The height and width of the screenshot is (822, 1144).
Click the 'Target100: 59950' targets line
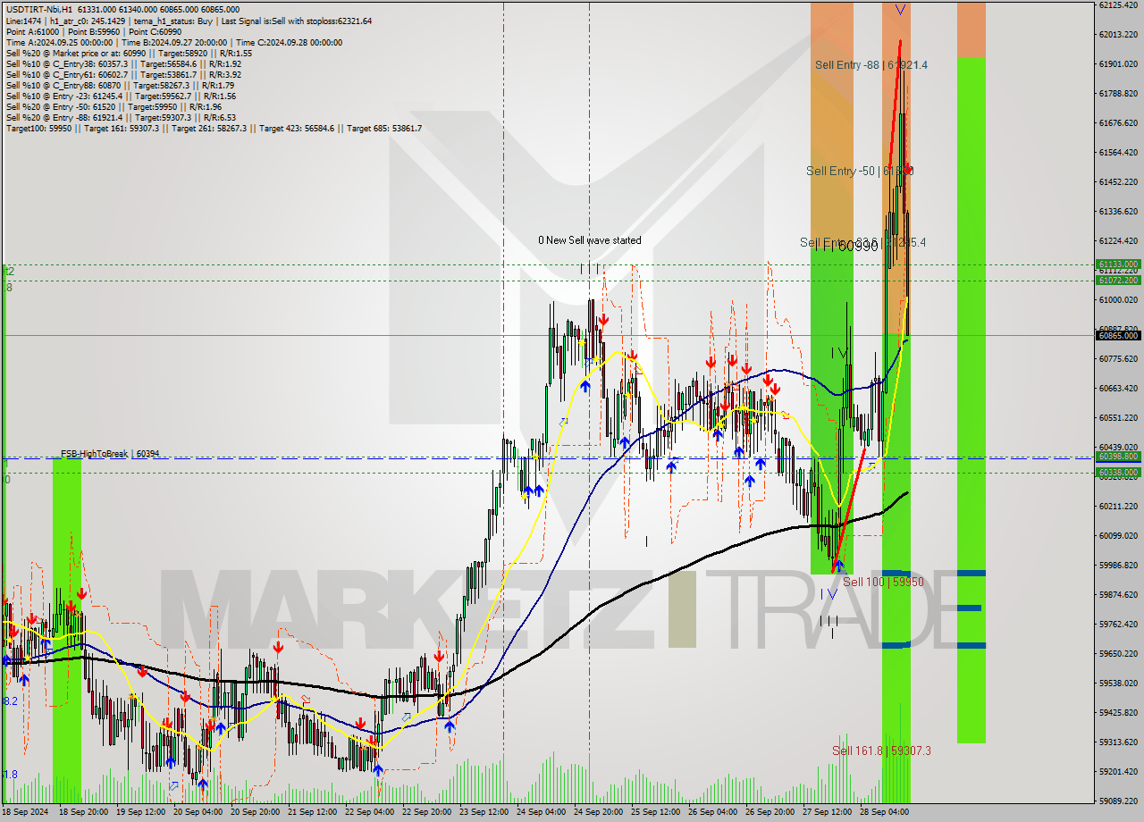point(214,128)
